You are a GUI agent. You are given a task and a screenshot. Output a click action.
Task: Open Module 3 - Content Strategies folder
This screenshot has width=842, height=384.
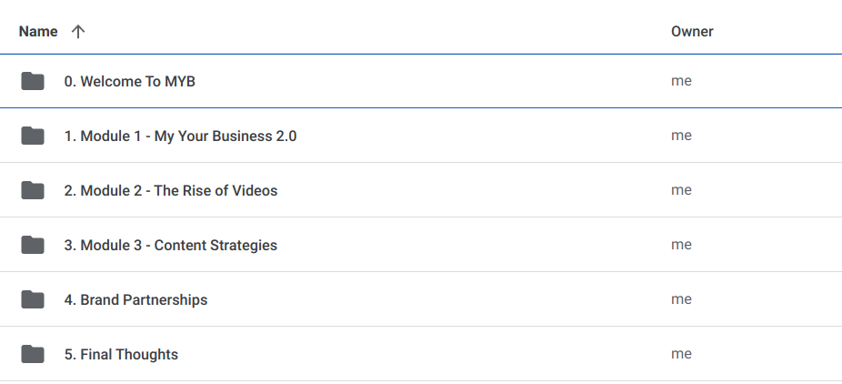[x=170, y=246]
